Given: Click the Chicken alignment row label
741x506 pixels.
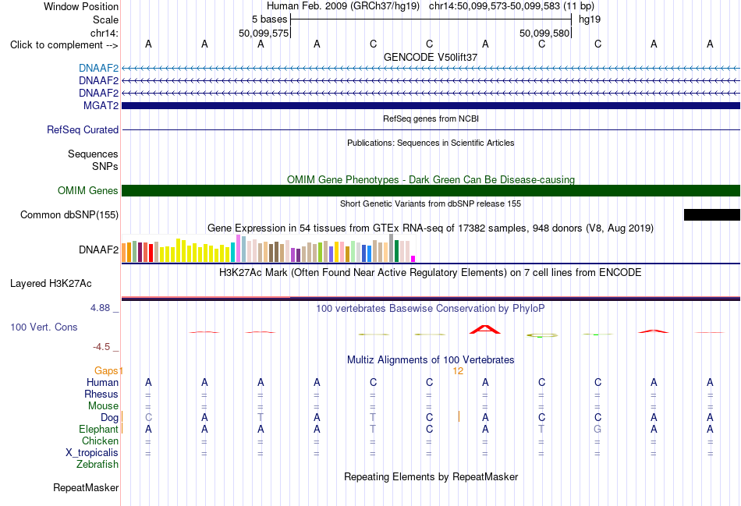Looking at the screenshot, I should (x=100, y=441).
